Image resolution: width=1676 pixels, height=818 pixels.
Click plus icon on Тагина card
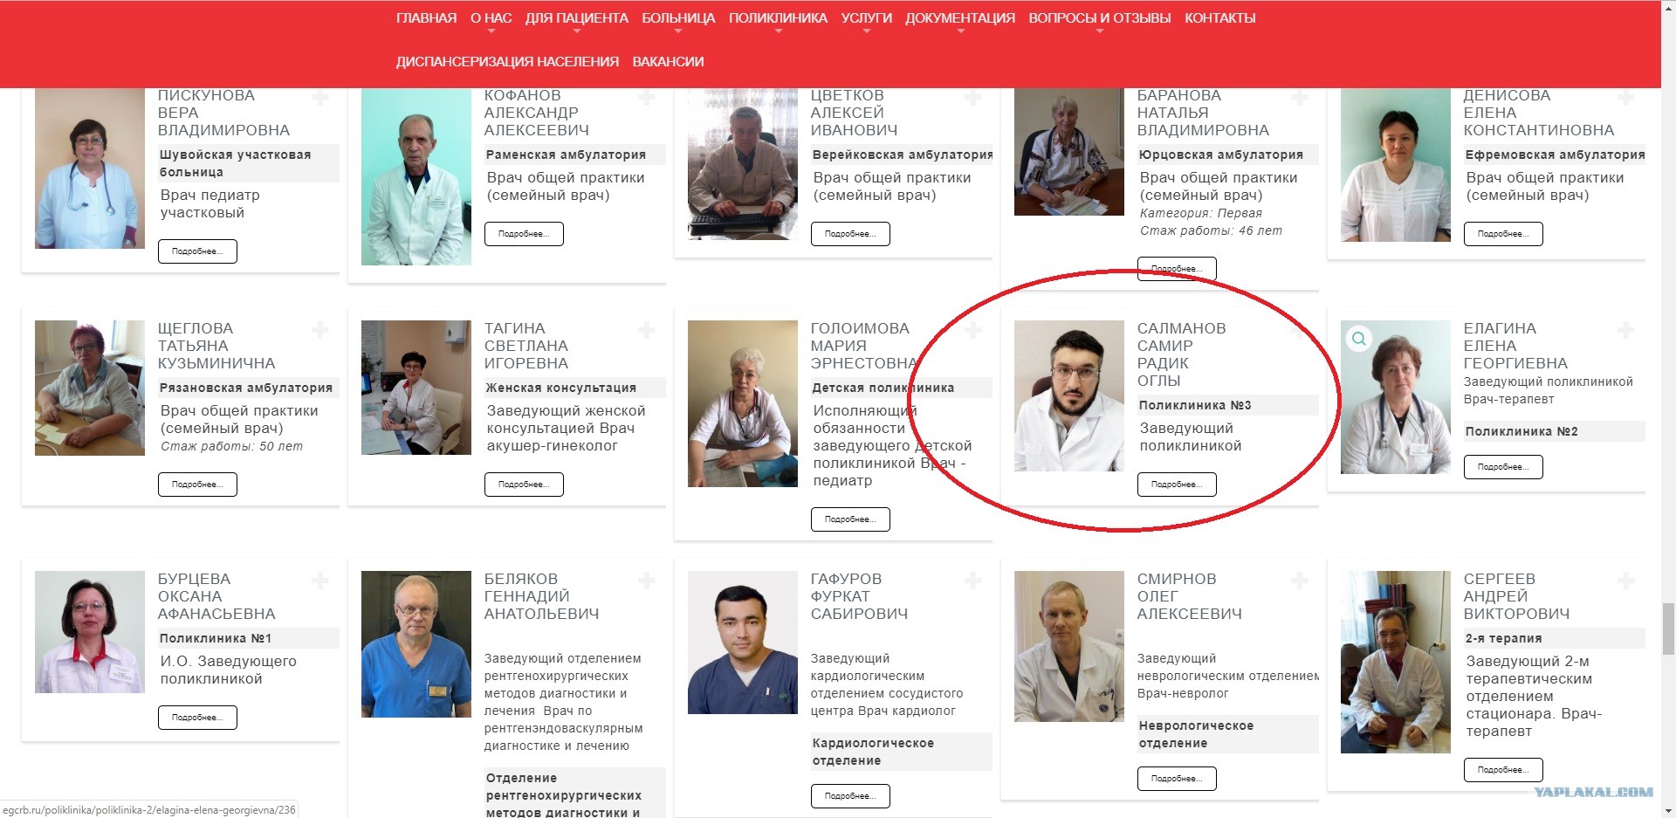[647, 330]
